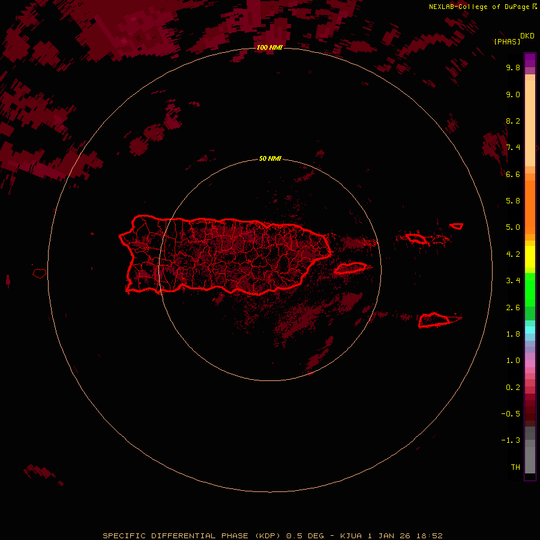
Task: Click the bright yellow color bar segment
Action: (x=530, y=257)
